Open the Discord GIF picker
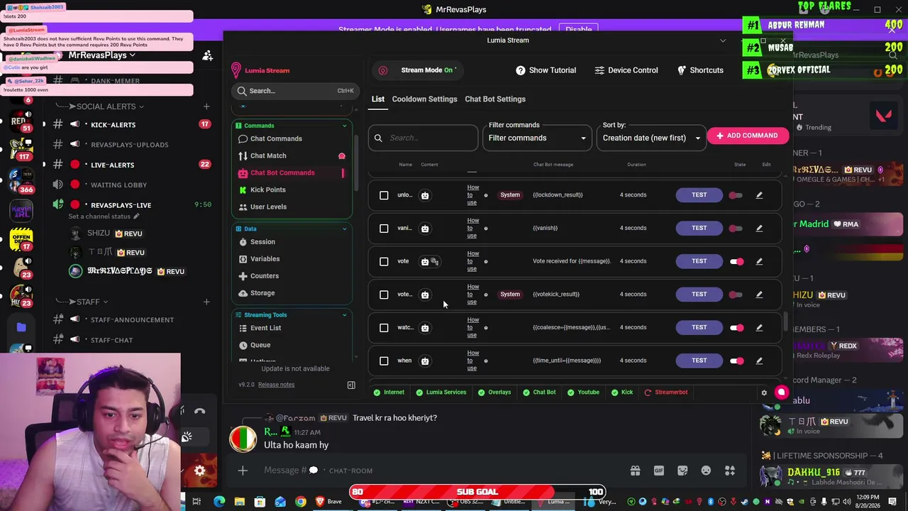The width and height of the screenshot is (908, 511). tap(659, 471)
